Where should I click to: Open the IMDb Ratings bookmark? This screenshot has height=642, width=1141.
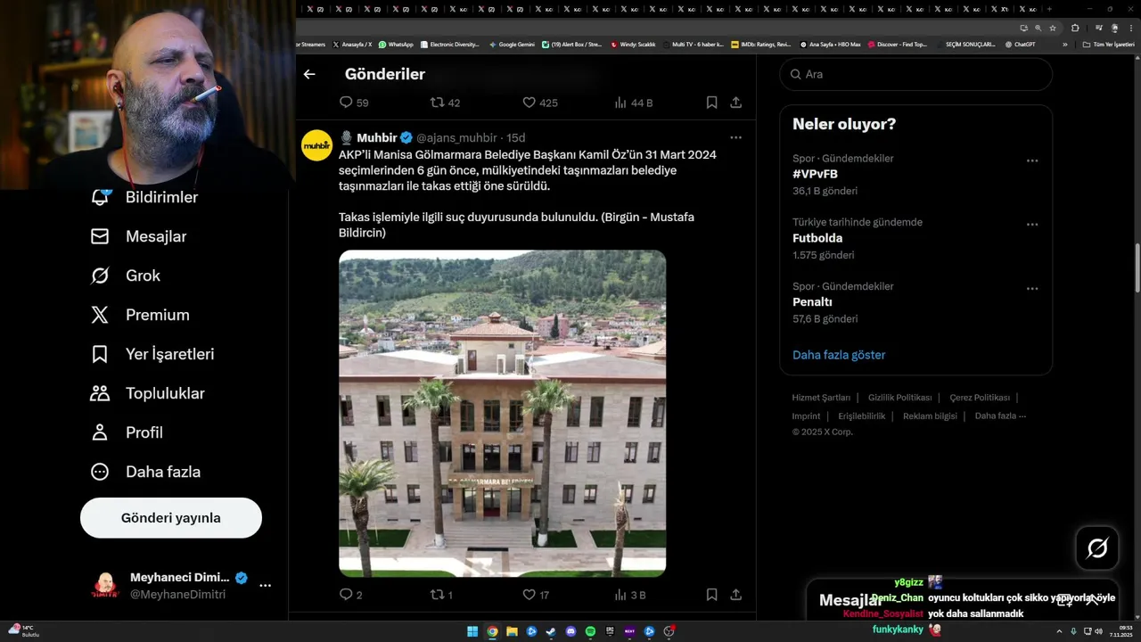[760, 44]
